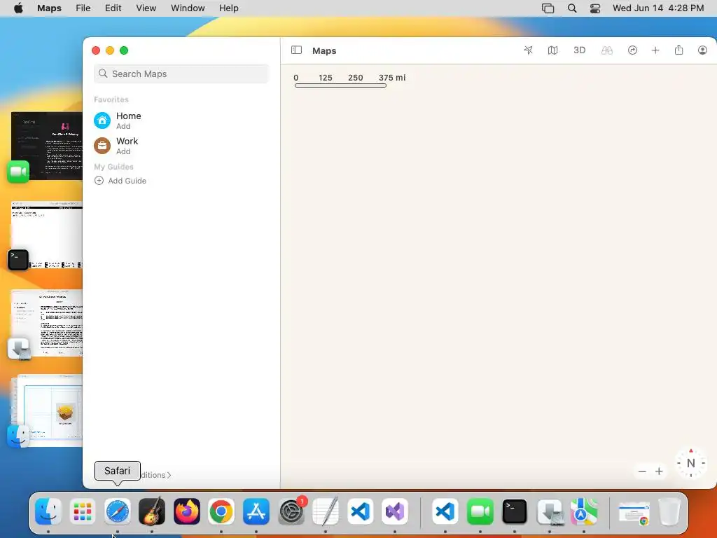
Task: Click the compass showing N
Action: coord(690,463)
